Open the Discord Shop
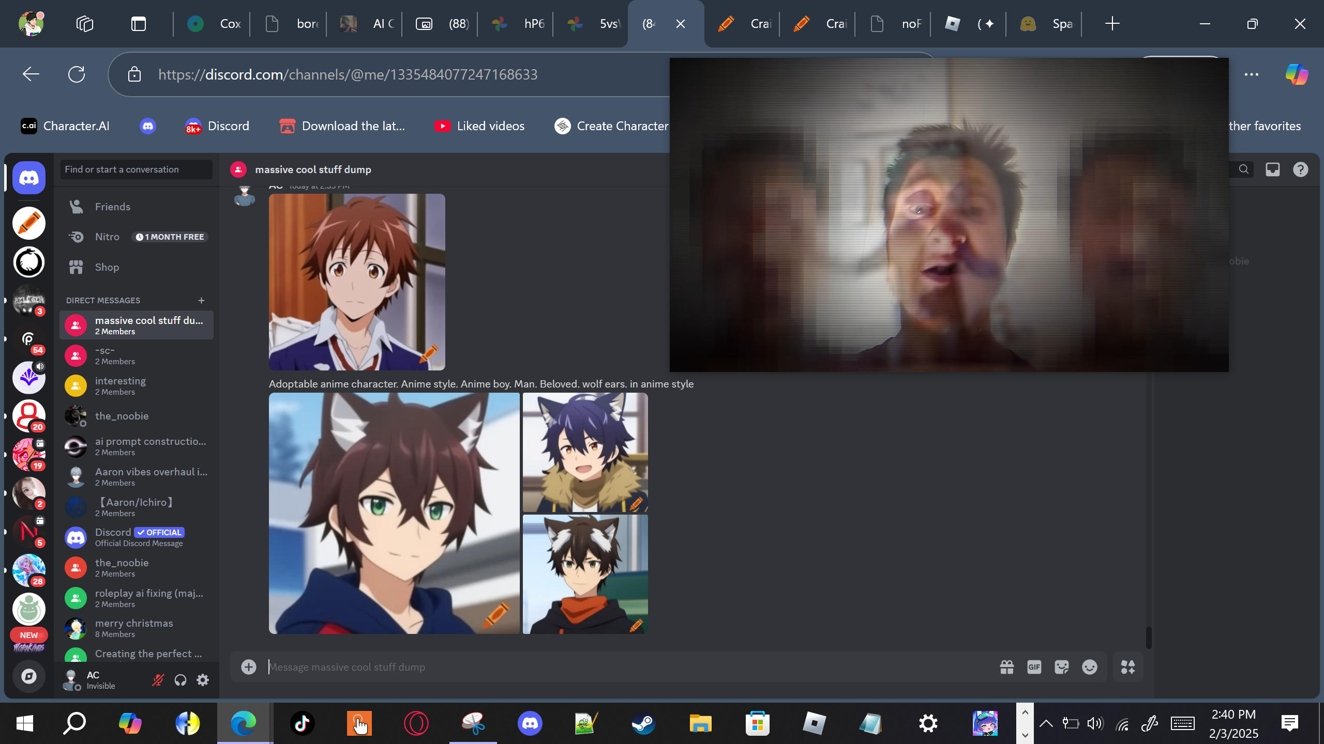The width and height of the screenshot is (1324, 744). coord(137,267)
